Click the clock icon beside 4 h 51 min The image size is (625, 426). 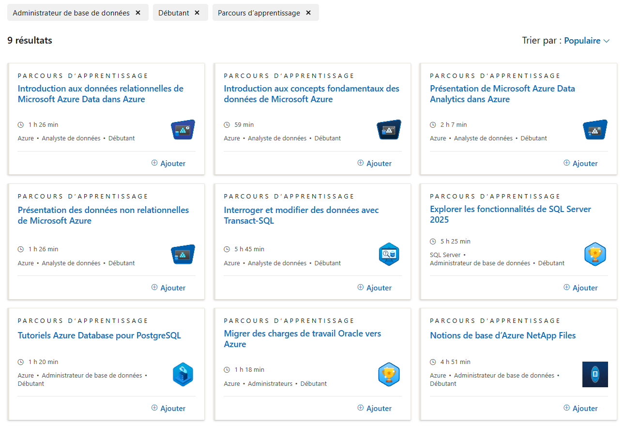[x=433, y=362]
